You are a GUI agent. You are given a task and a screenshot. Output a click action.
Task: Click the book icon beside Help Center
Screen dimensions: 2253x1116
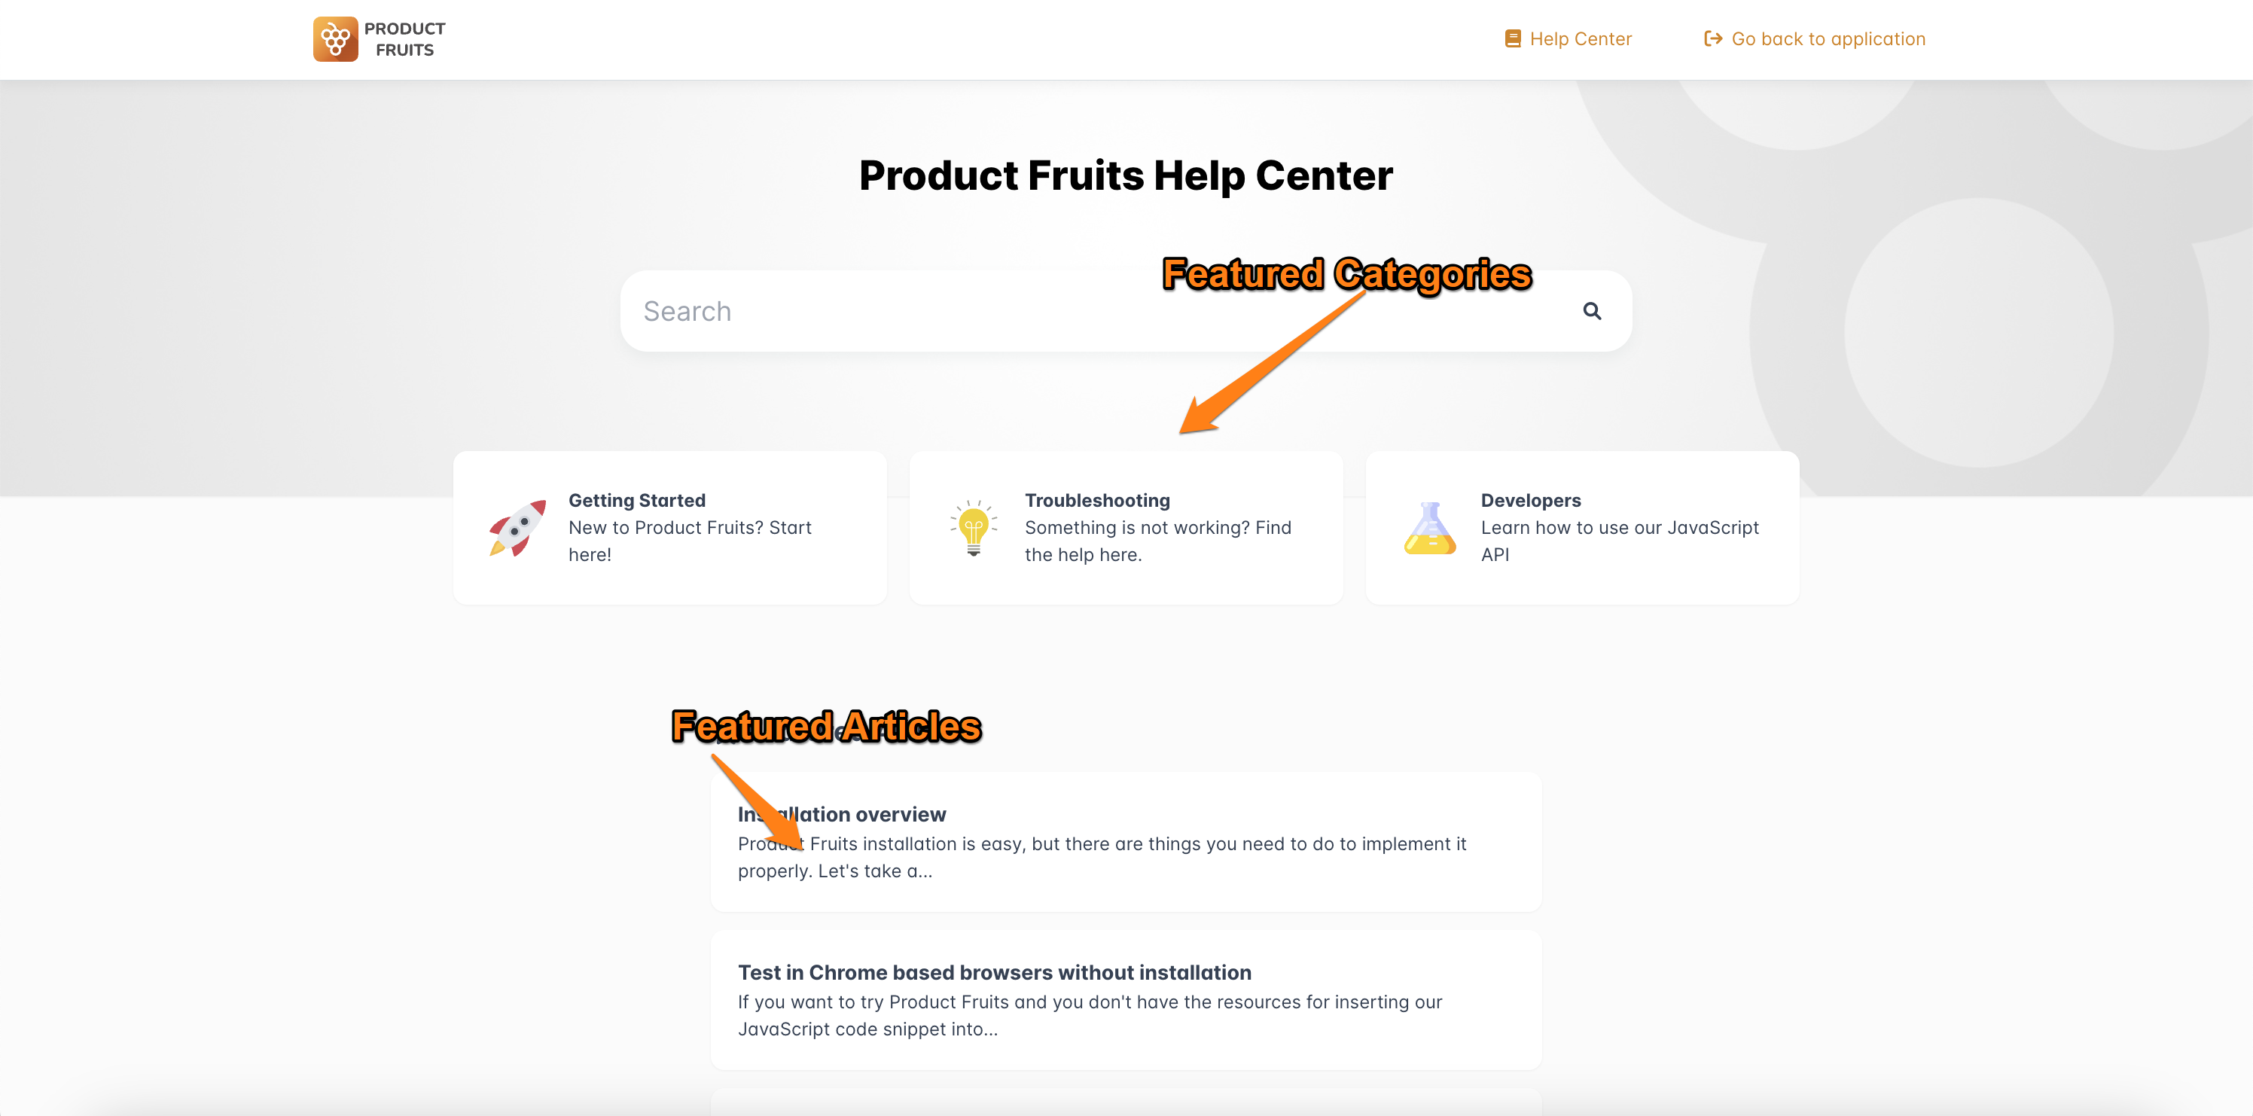tap(1512, 38)
